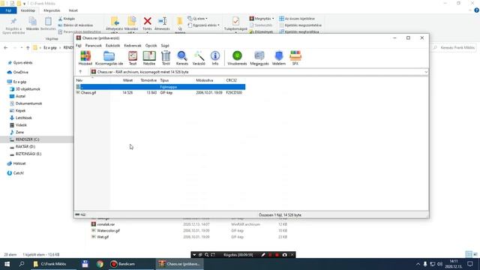Select Watercolor.gif in Explorer list
Viewport: 480px width, 270px height.
pyautogui.click(x=108, y=231)
